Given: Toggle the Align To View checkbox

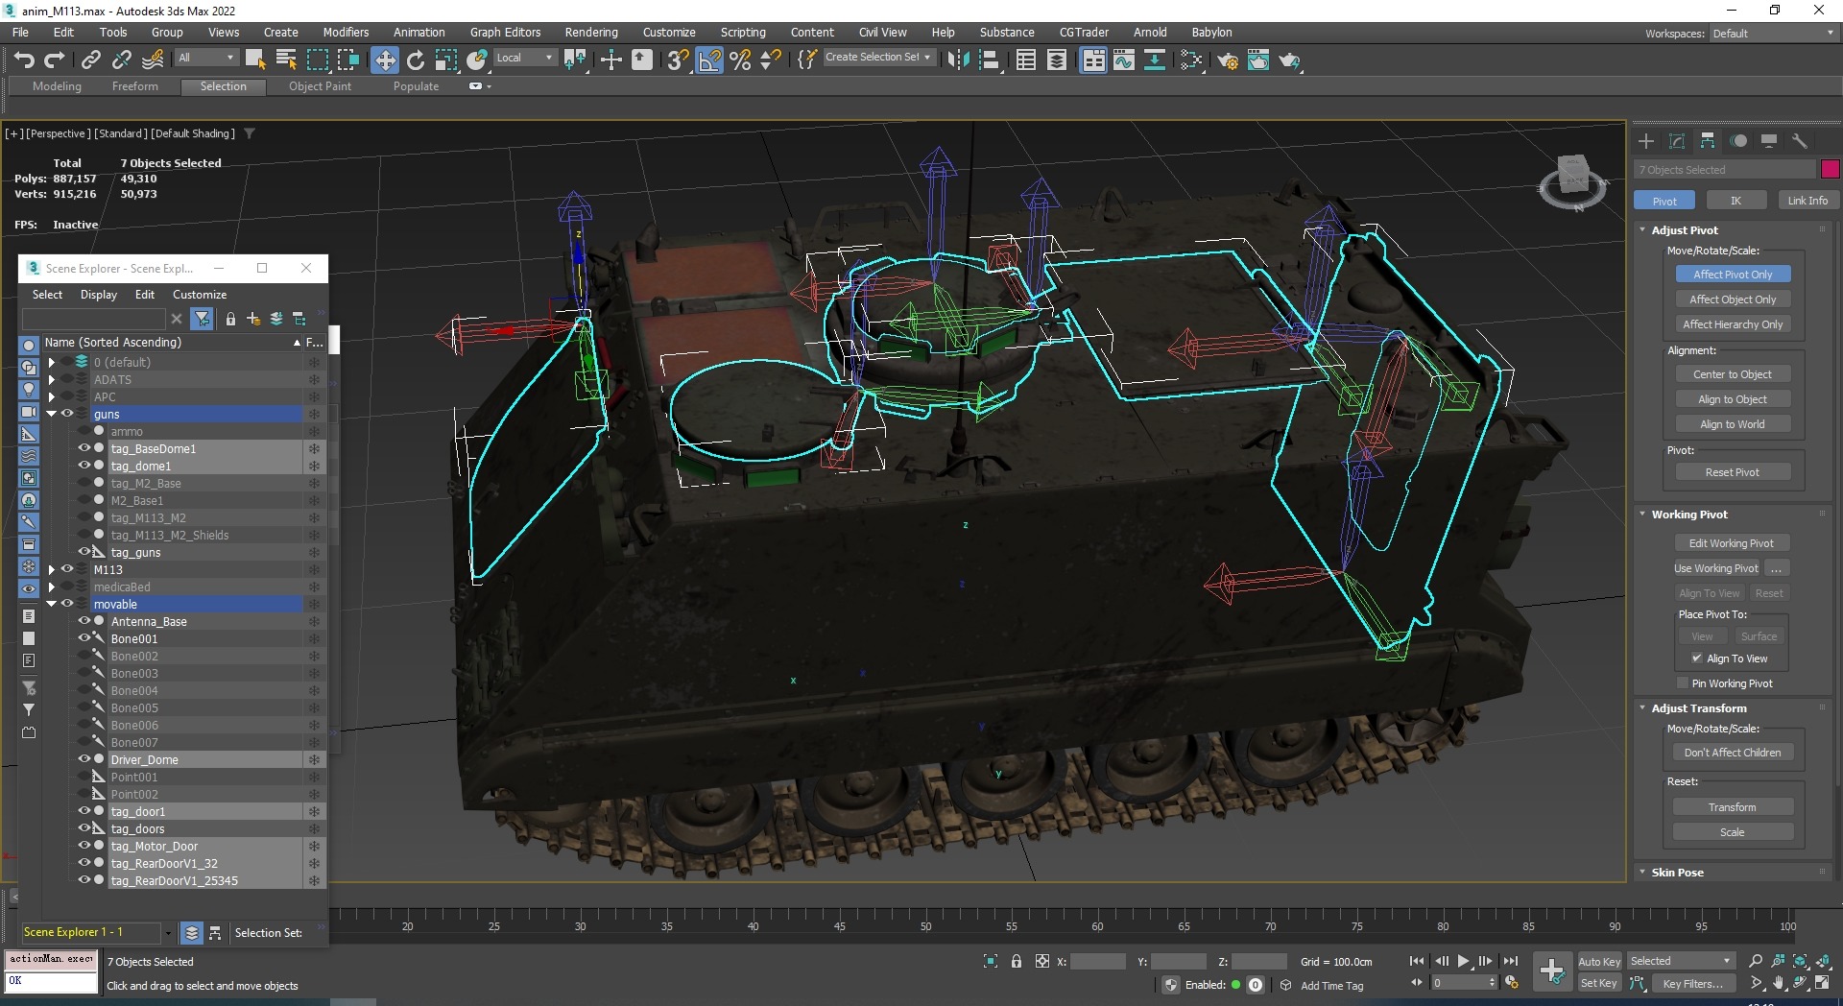Looking at the screenshot, I should pyautogui.click(x=1697, y=659).
